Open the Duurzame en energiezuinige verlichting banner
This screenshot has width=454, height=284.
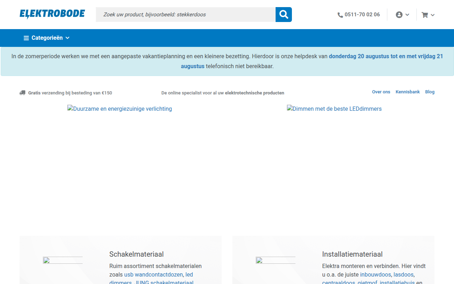120,109
